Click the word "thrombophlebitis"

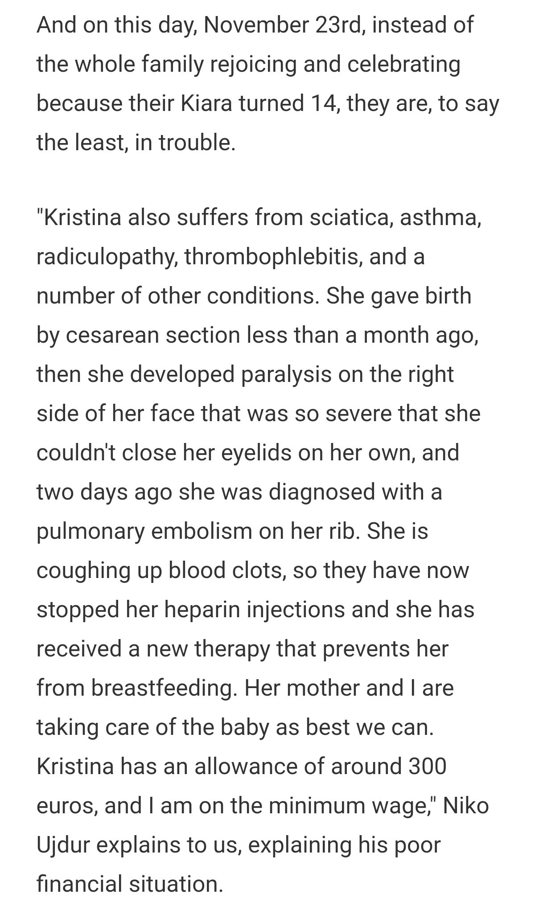273,258
